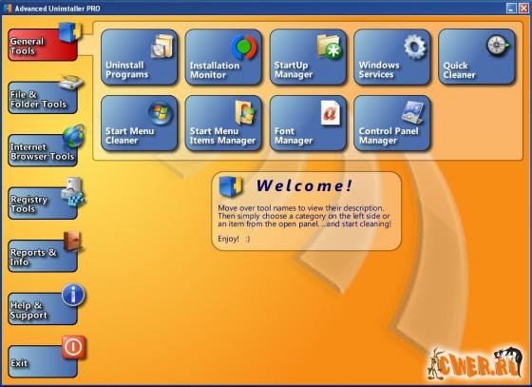Open the Quick Cleaner tile
The height and width of the screenshot is (387, 532).
pos(477,57)
